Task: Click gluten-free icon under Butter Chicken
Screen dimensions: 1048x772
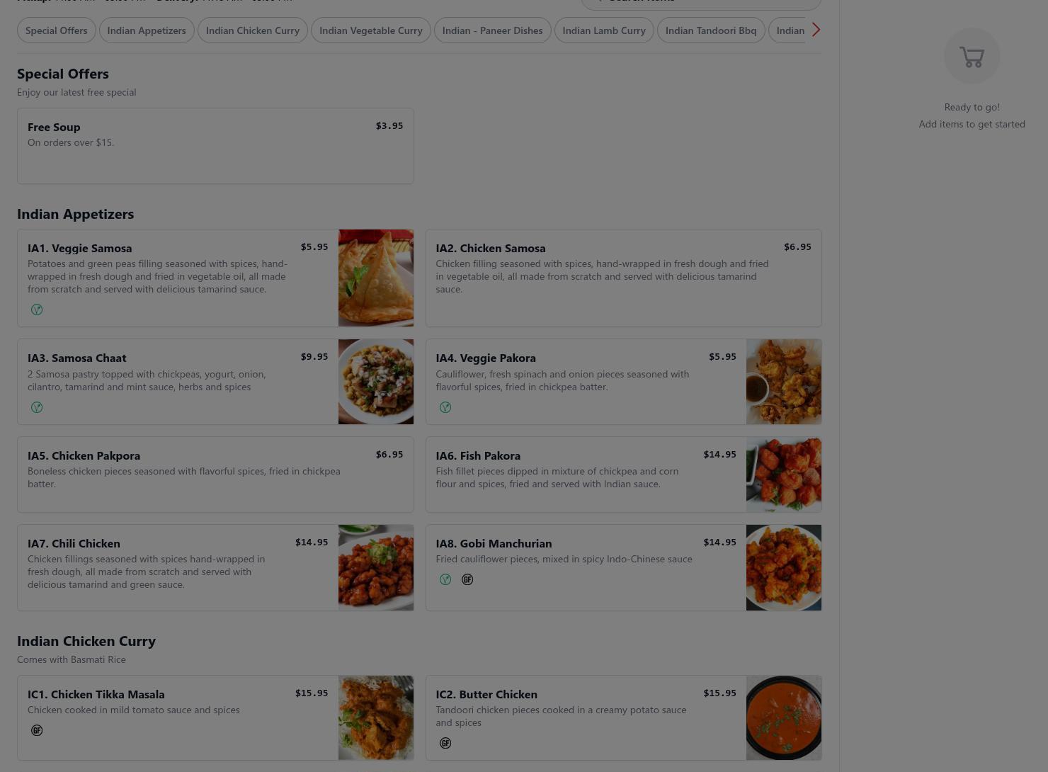Action: pos(445,743)
